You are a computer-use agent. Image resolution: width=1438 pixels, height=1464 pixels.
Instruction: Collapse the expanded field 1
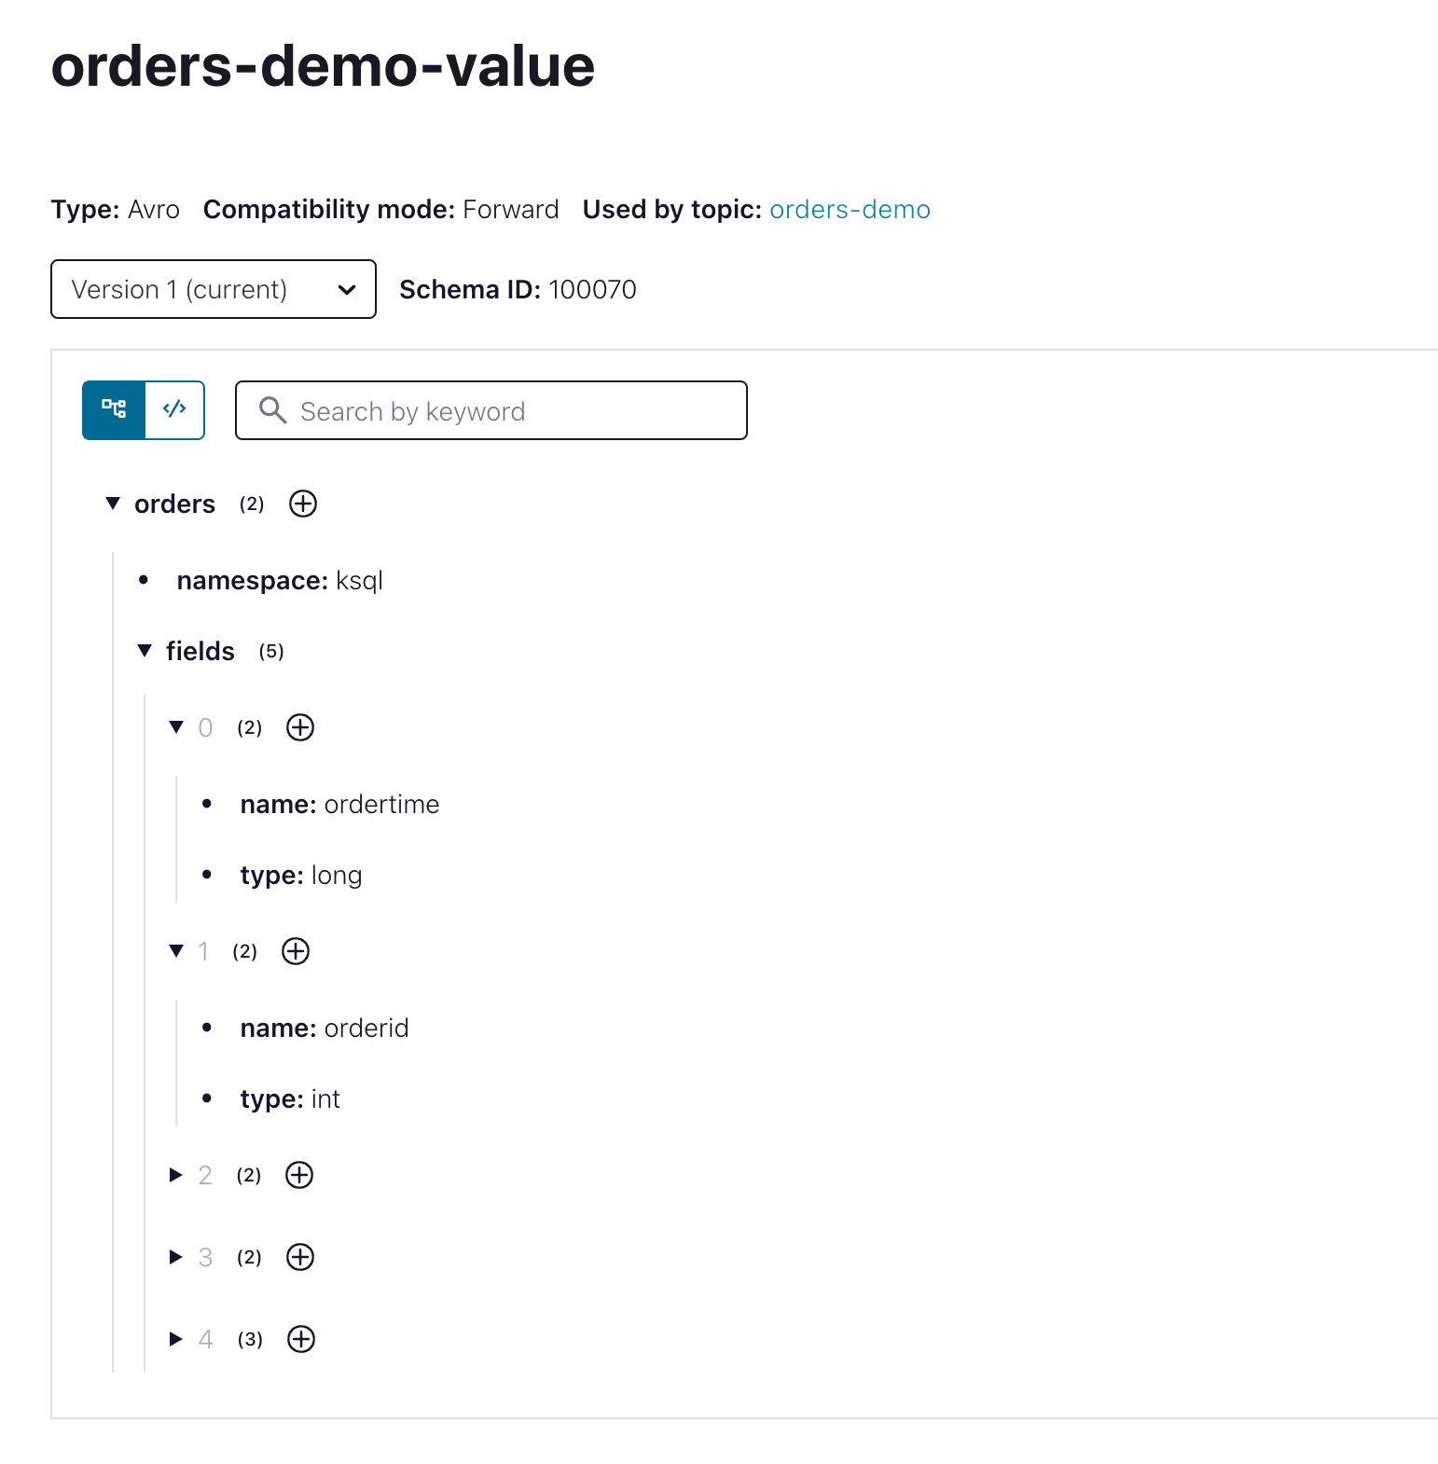tap(175, 951)
